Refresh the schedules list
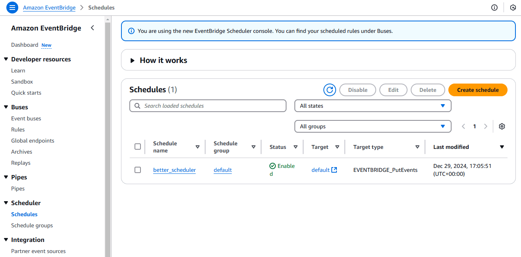This screenshot has width=521, height=257. [330, 90]
